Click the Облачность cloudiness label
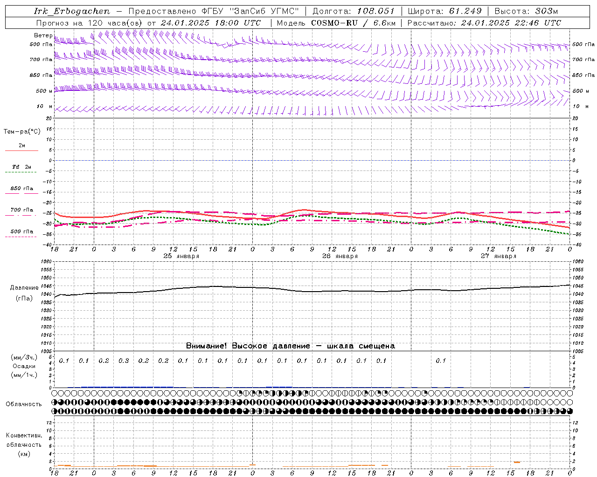The image size is (597, 477). click(x=24, y=404)
